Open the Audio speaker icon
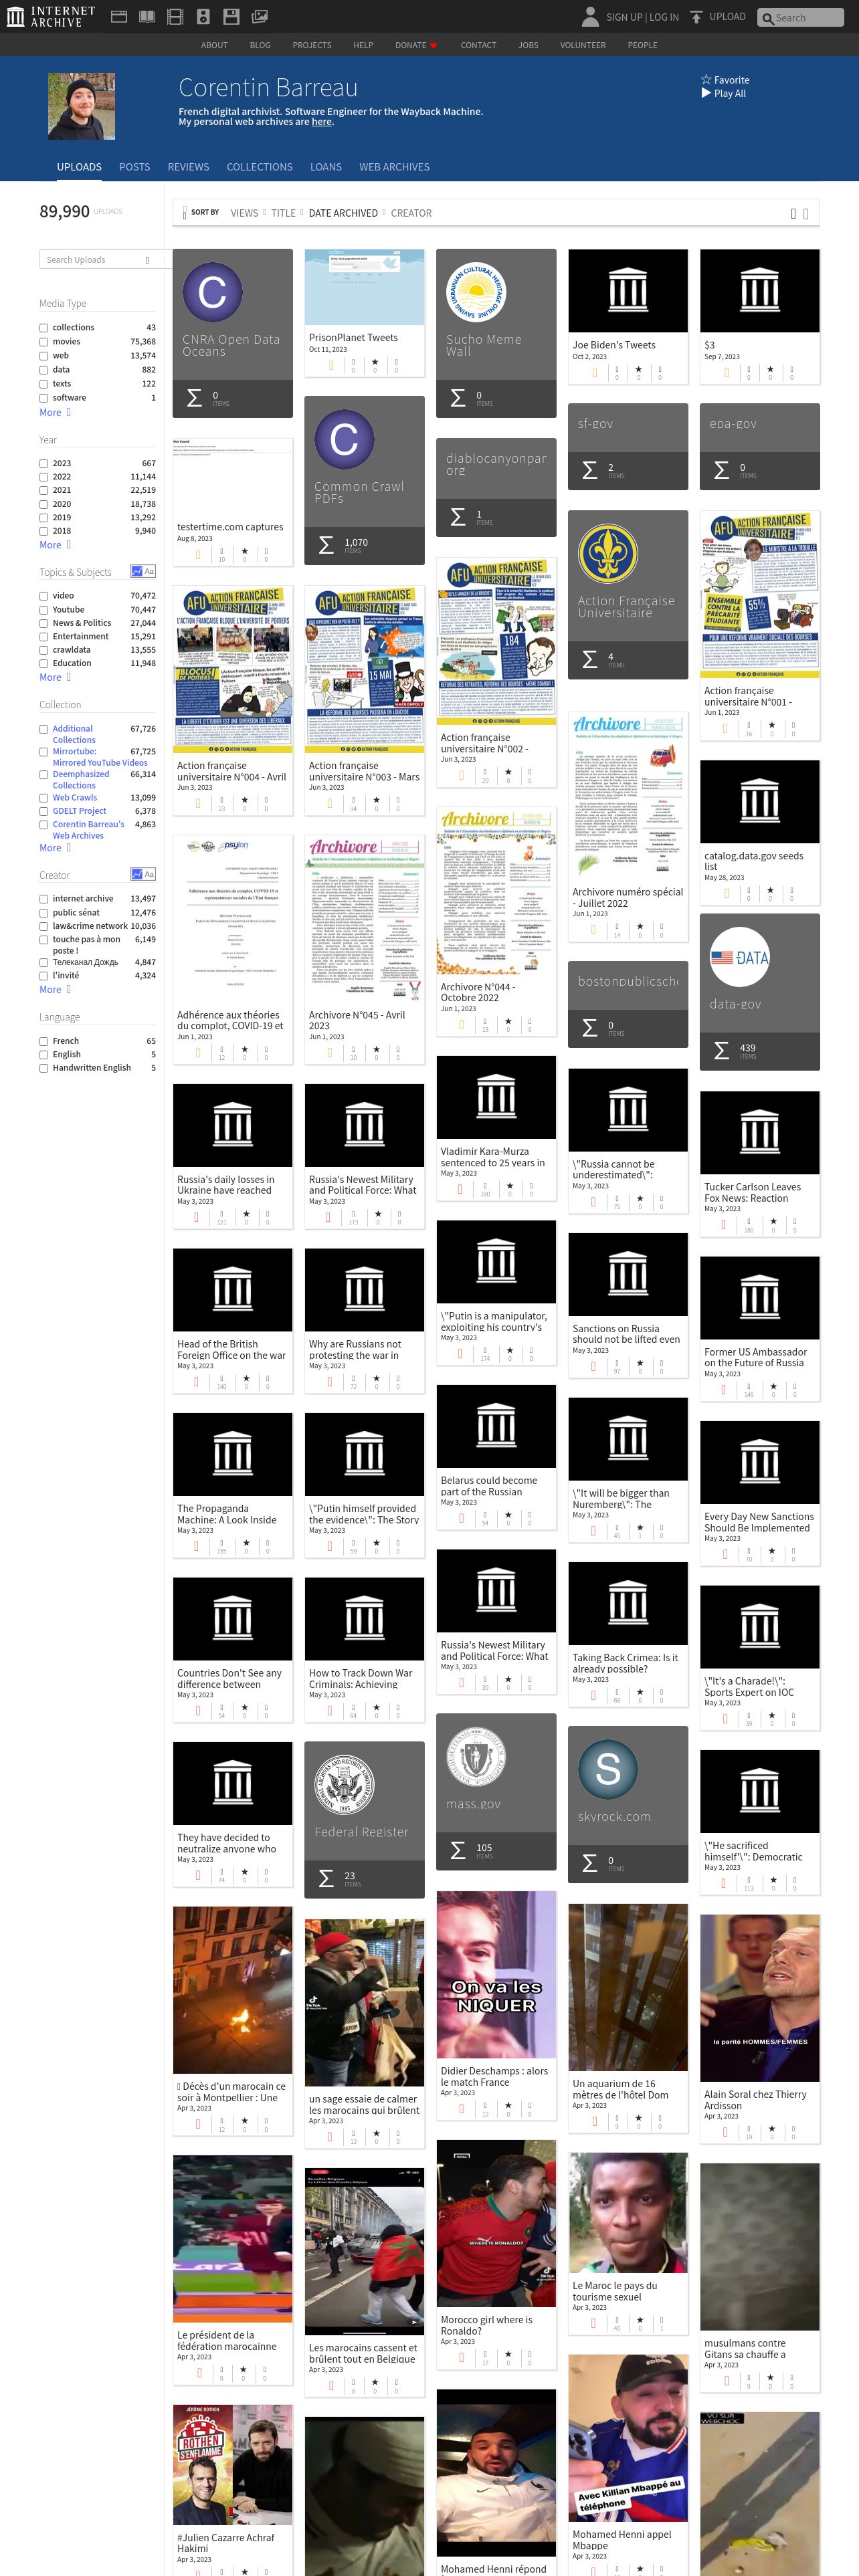Screen dimensions: 859x2576 [x=203, y=17]
